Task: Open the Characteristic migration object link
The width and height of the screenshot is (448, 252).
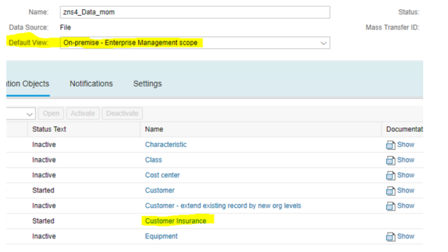Action: pyautogui.click(x=166, y=145)
